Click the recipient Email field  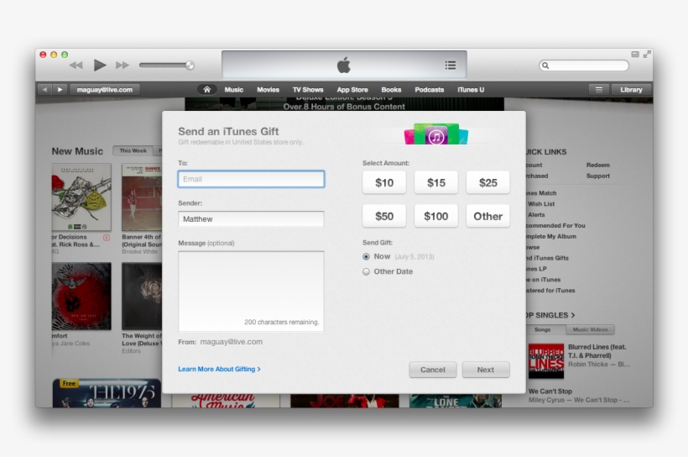[x=251, y=179]
